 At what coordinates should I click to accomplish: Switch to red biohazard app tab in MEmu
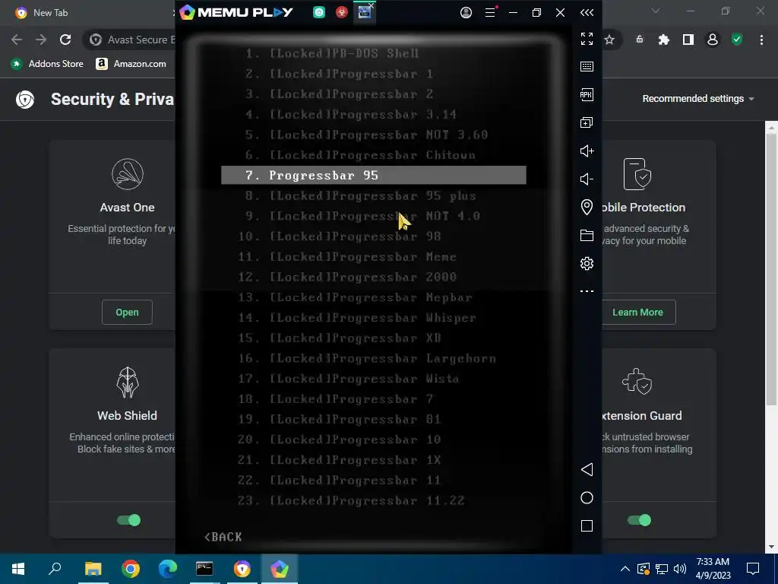tap(341, 12)
